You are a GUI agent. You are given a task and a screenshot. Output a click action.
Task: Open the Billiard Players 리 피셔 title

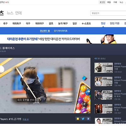(x=120, y=95)
